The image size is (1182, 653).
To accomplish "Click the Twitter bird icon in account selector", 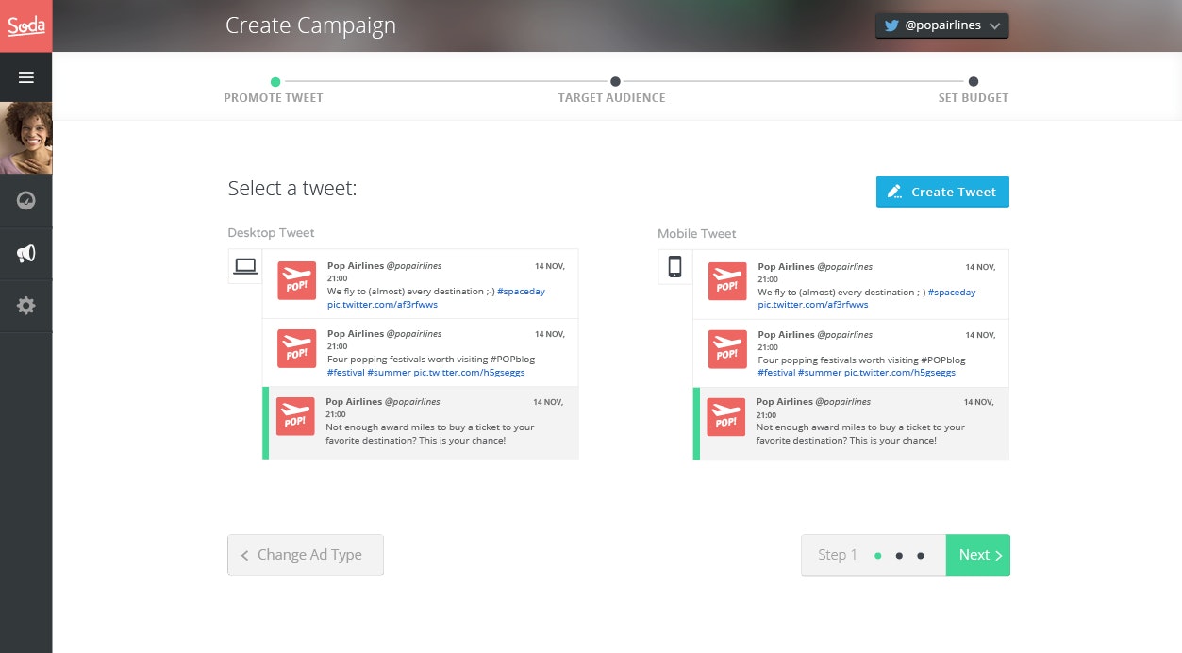I will (x=891, y=26).
